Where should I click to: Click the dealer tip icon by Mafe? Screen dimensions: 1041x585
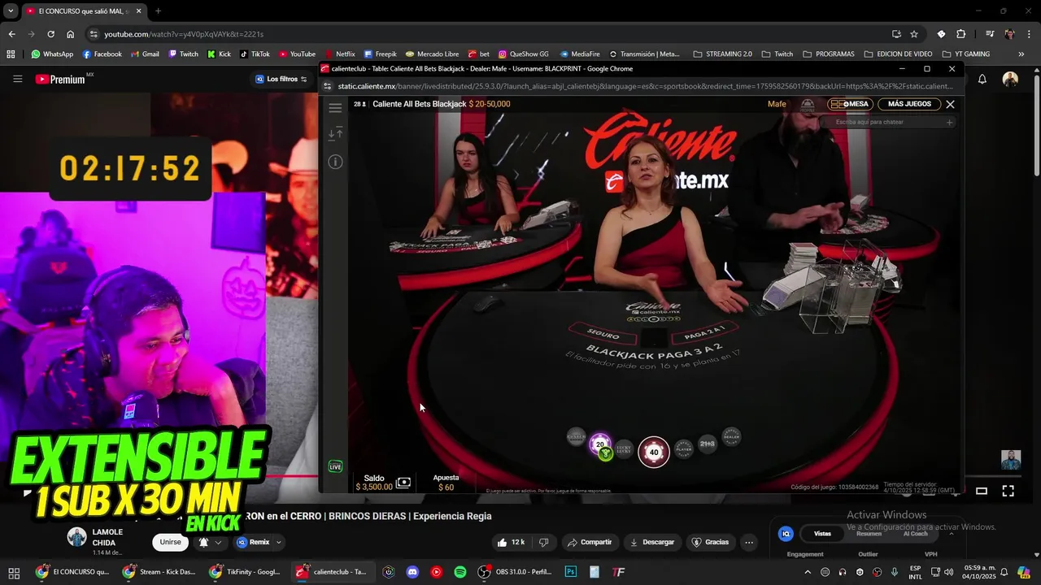808,104
